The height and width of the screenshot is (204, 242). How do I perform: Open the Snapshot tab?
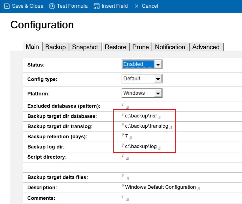pos(85,47)
